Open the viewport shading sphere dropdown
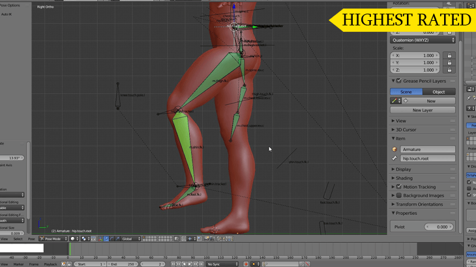 pyautogui.click(x=74, y=239)
